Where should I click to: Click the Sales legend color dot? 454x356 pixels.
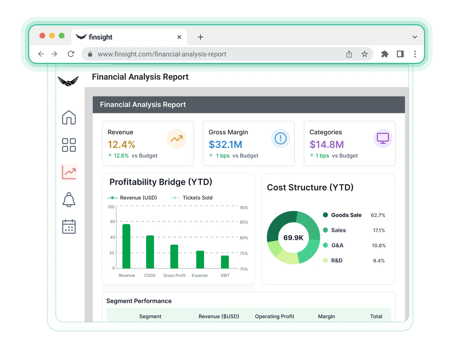coord(325,230)
